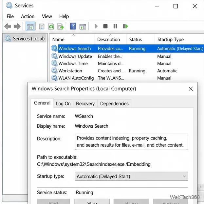Click the Services app gear icon in the title bar

9,6
